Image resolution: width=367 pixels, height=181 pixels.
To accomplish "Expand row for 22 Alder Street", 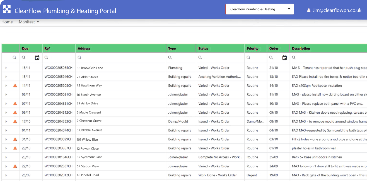I will [6, 77].
